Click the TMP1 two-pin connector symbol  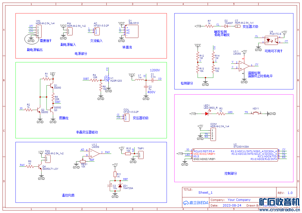pyautogui.click(x=141, y=155)
